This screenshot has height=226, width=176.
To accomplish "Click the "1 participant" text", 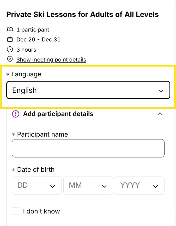I will click(33, 29).
